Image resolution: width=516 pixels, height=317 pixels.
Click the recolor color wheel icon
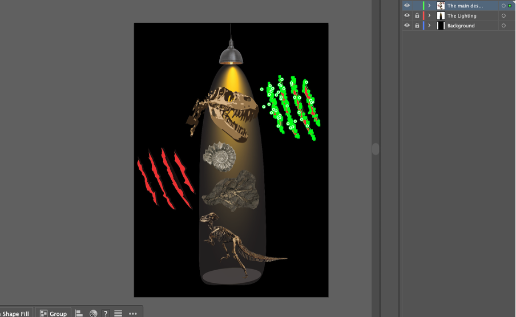pos(93,314)
